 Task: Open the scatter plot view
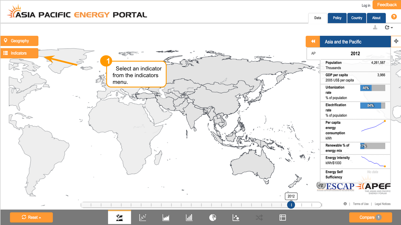click(236, 218)
